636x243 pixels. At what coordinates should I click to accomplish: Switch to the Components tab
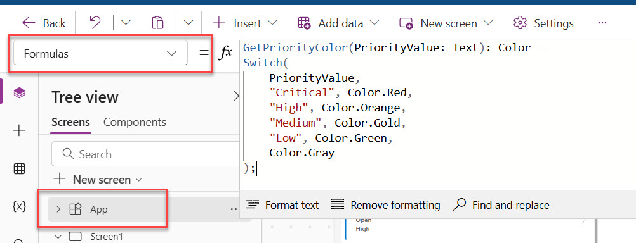(135, 122)
